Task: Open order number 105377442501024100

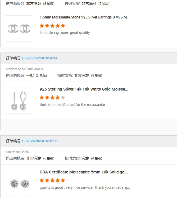Action: click(40, 58)
